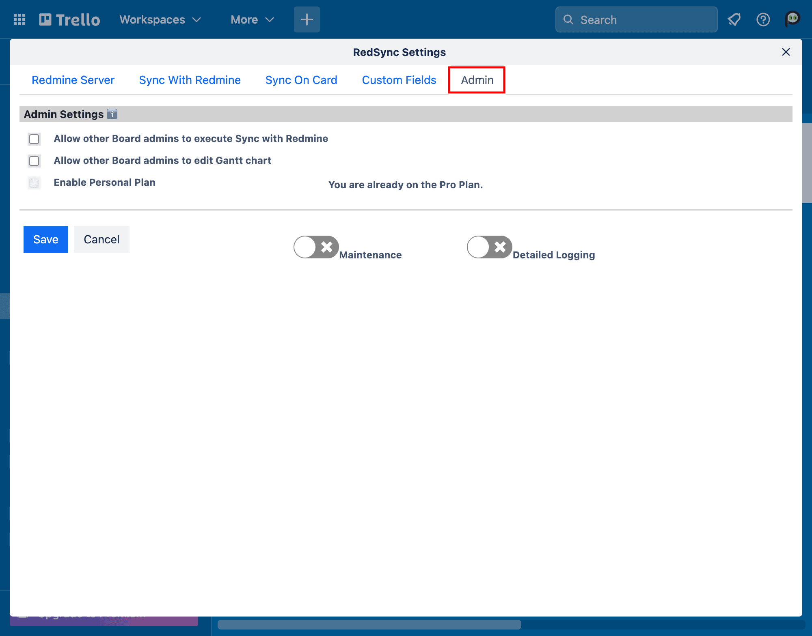
Task: Check Allow other Board admins to edit Gantt chart
Action: [x=34, y=161]
